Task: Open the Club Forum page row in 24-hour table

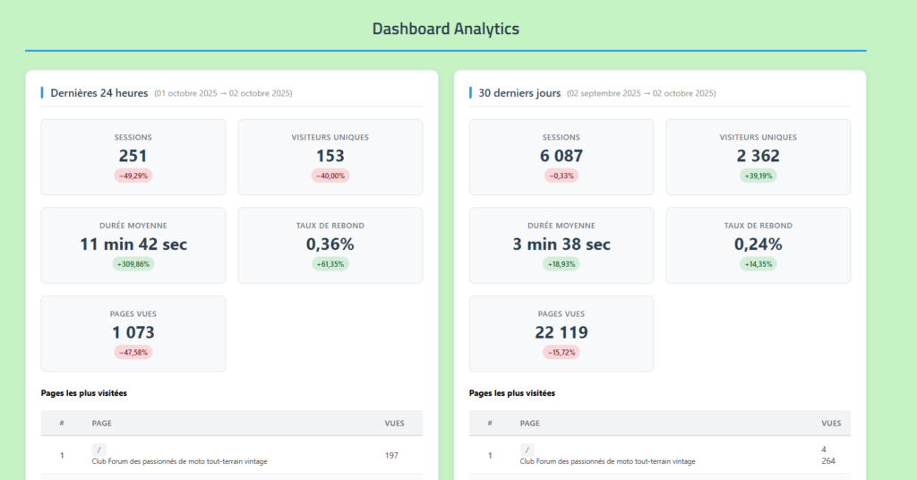Action: point(232,456)
